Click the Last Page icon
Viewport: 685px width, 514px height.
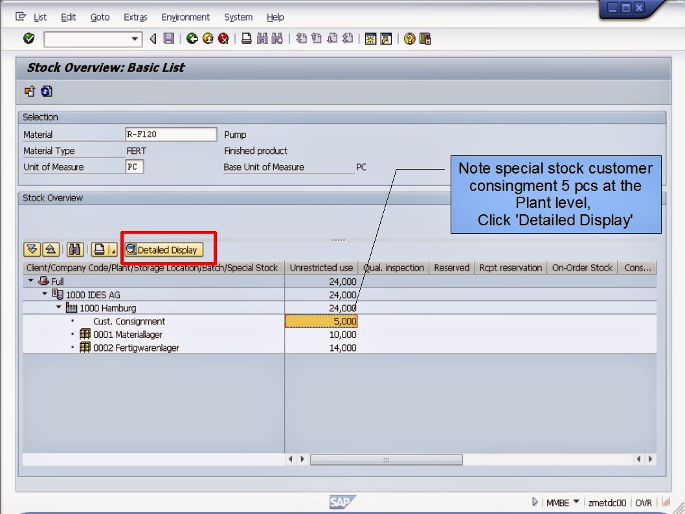[348, 38]
